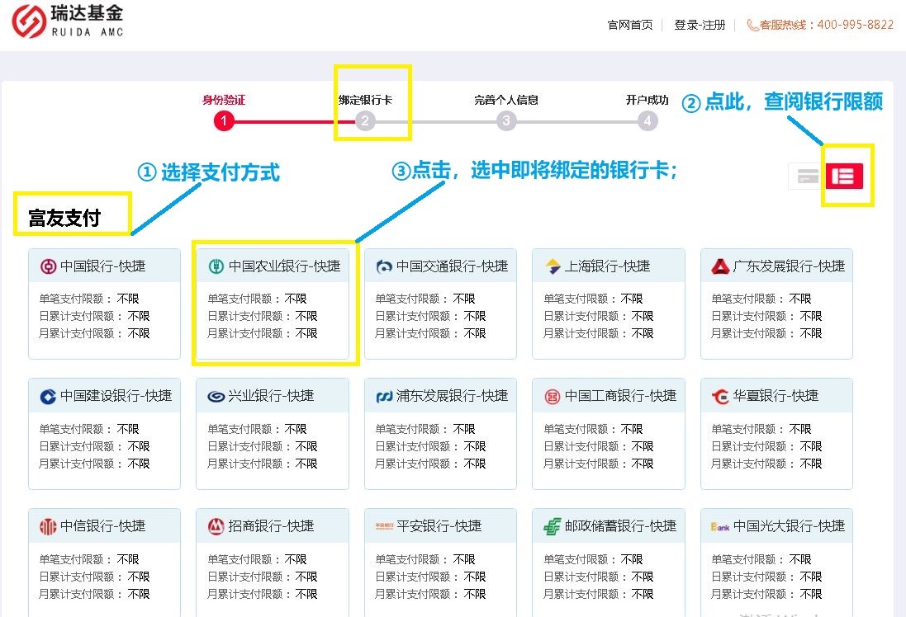Click 月累计支付限额 row in 浦东发展银行 card
The width and height of the screenshot is (906, 617).
(x=430, y=464)
